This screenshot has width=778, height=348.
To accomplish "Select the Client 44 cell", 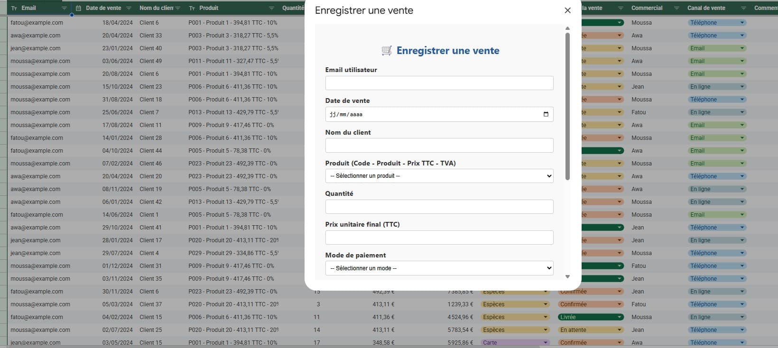I will [x=150, y=151].
